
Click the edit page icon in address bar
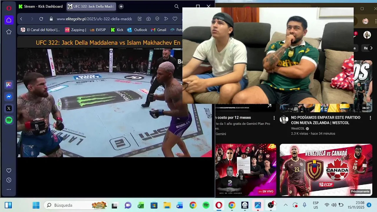click(x=140, y=19)
